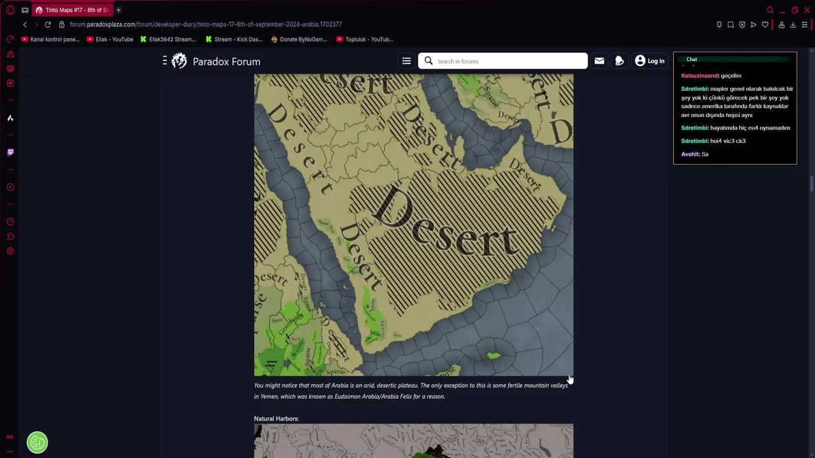Open the browser profile account icon
815x458 pixels.
[781, 25]
